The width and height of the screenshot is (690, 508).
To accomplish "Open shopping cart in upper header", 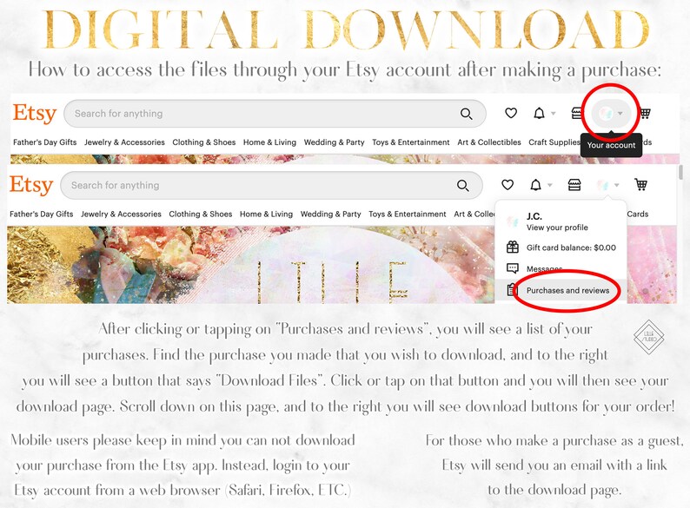I will click(645, 114).
